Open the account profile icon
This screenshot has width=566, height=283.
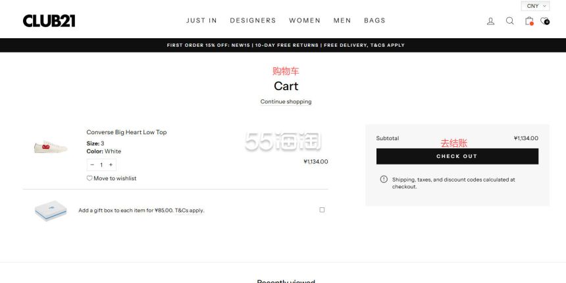click(x=490, y=21)
